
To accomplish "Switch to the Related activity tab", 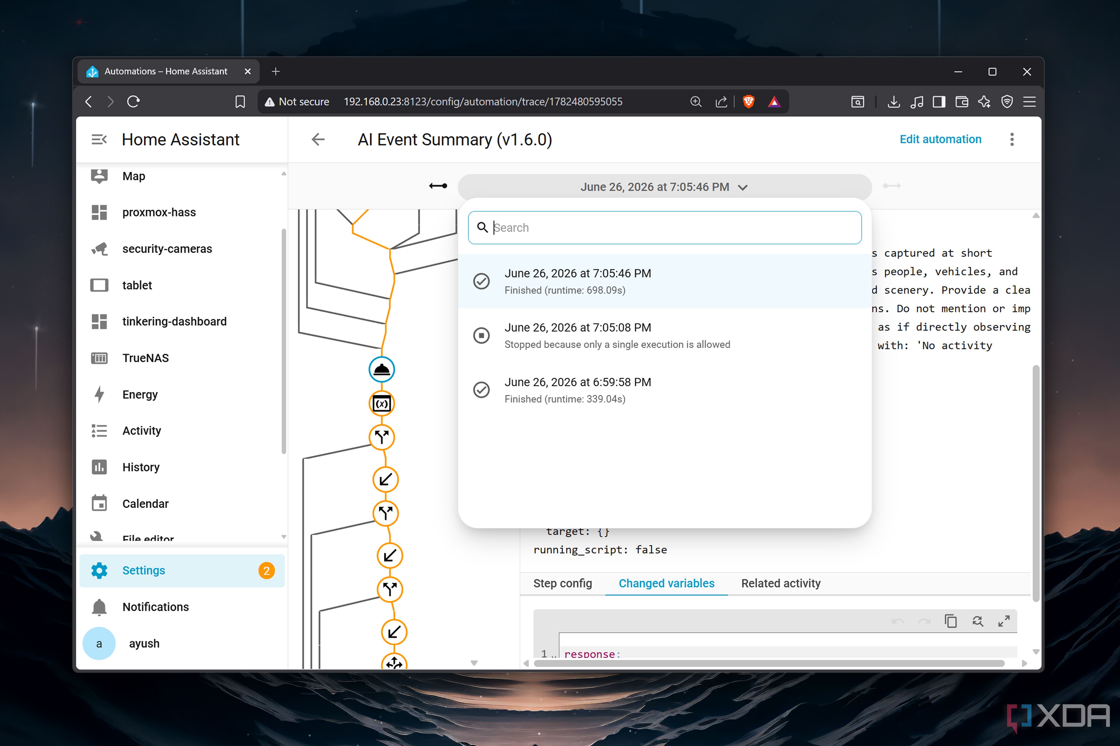I will 780,583.
